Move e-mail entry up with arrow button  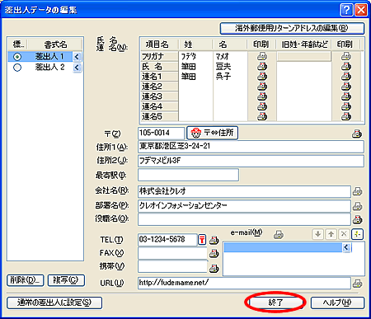click(331, 234)
